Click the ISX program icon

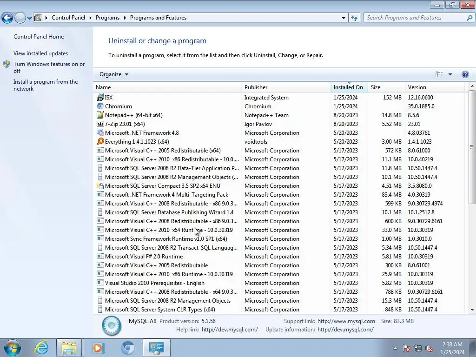coord(100,98)
